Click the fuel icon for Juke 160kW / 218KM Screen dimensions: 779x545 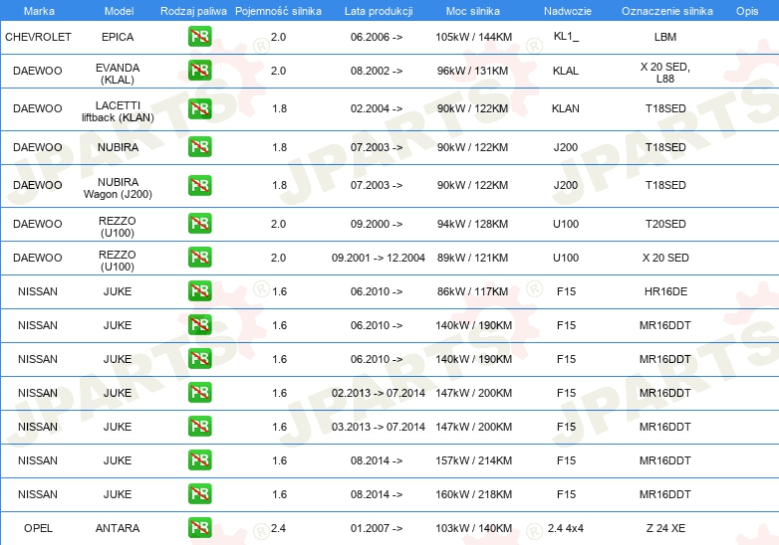coord(199,494)
